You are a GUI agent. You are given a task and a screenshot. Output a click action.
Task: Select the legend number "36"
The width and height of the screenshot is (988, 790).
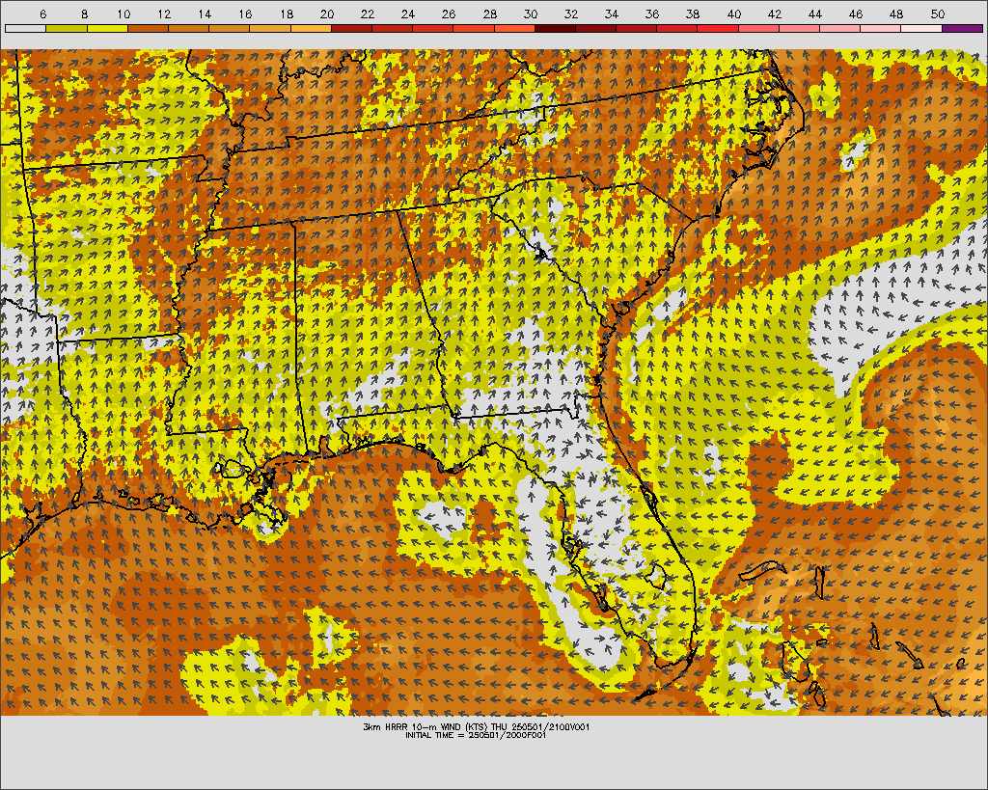[652, 14]
